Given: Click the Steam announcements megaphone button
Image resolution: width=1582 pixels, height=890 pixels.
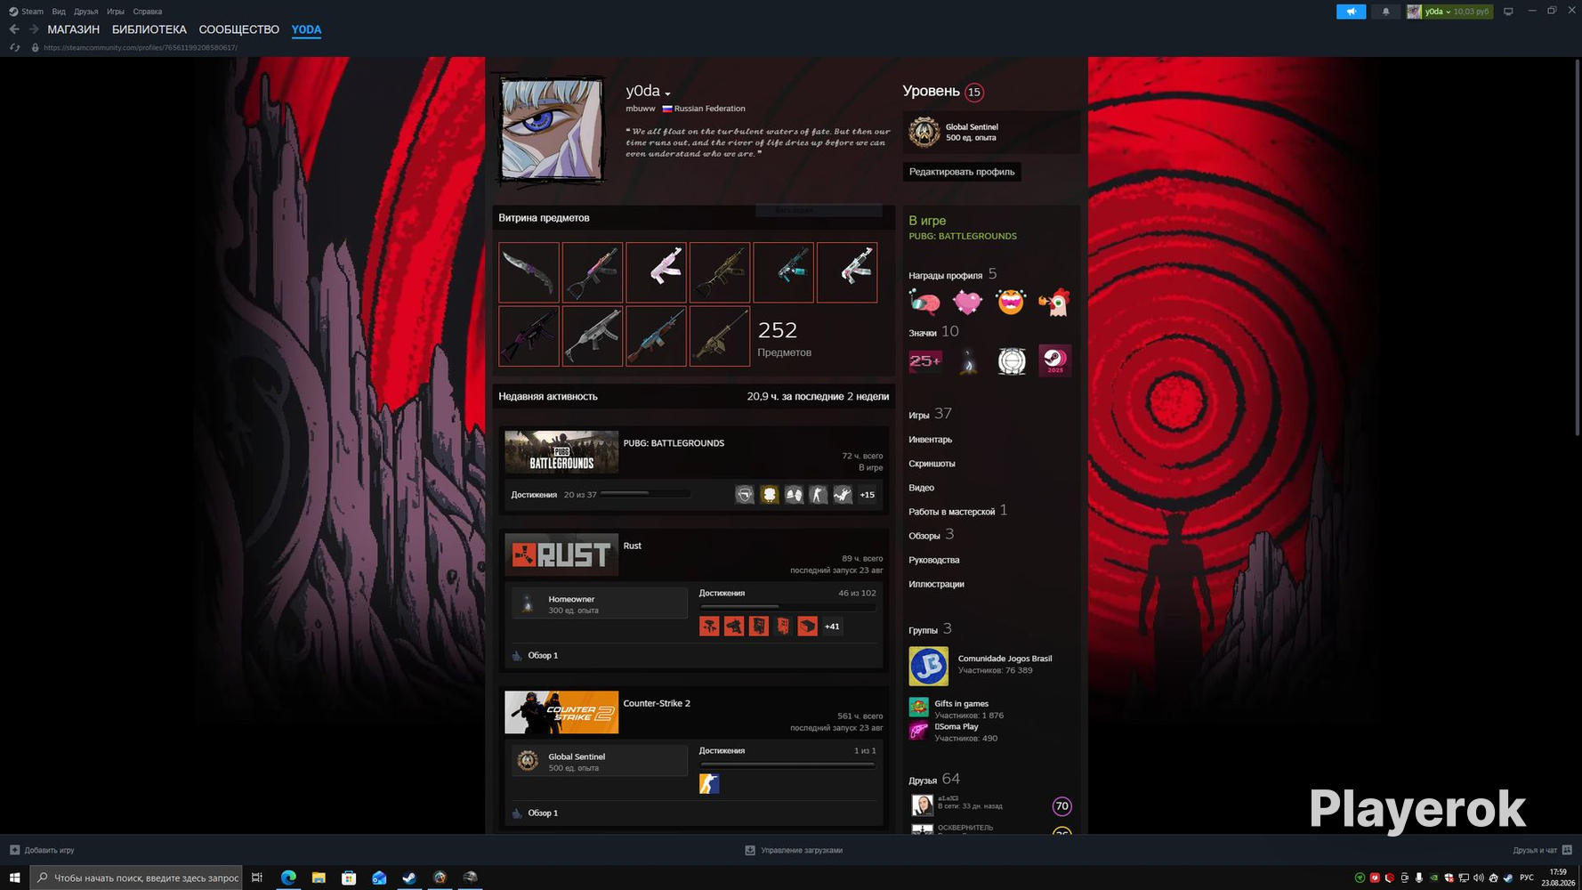Looking at the screenshot, I should click(1351, 12).
